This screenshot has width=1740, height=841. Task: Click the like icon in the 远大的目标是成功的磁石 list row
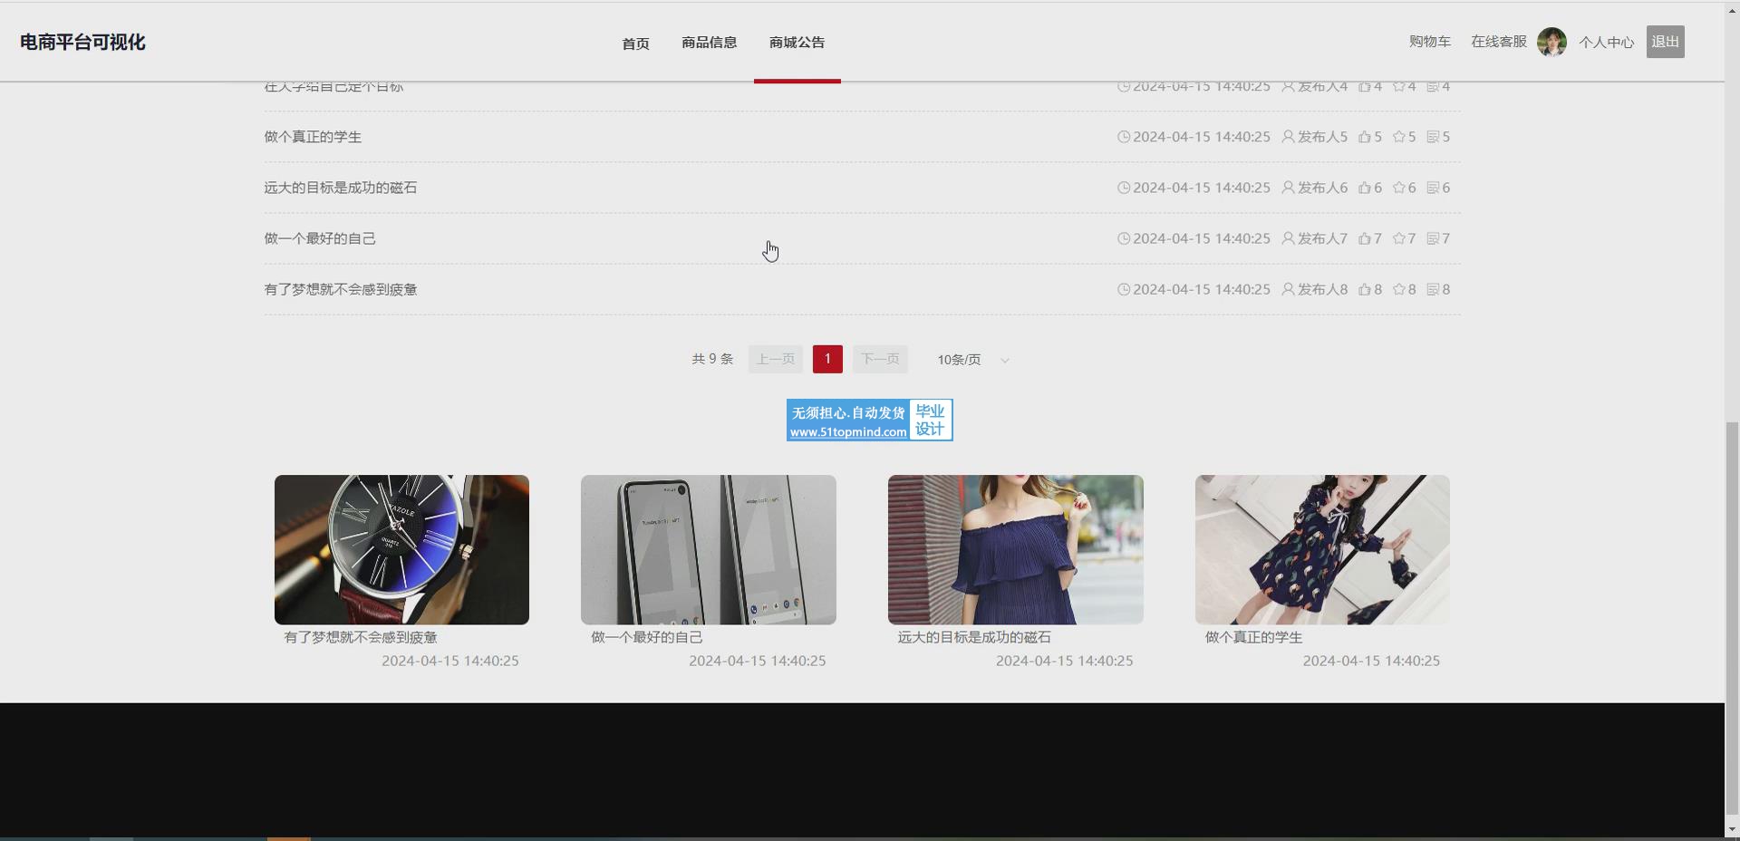[x=1365, y=188]
